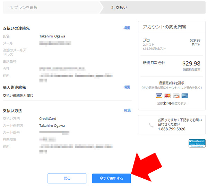Edit the 支払い方法 section
This screenshot has width=208, height=187.
click(x=127, y=110)
